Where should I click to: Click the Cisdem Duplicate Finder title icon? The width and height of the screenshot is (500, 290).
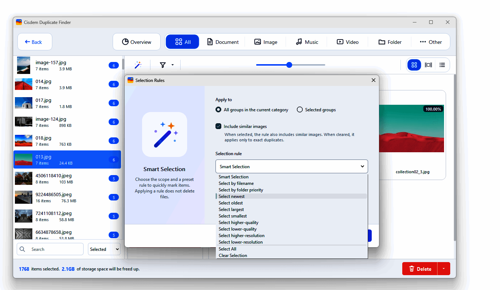pyautogui.click(x=19, y=22)
